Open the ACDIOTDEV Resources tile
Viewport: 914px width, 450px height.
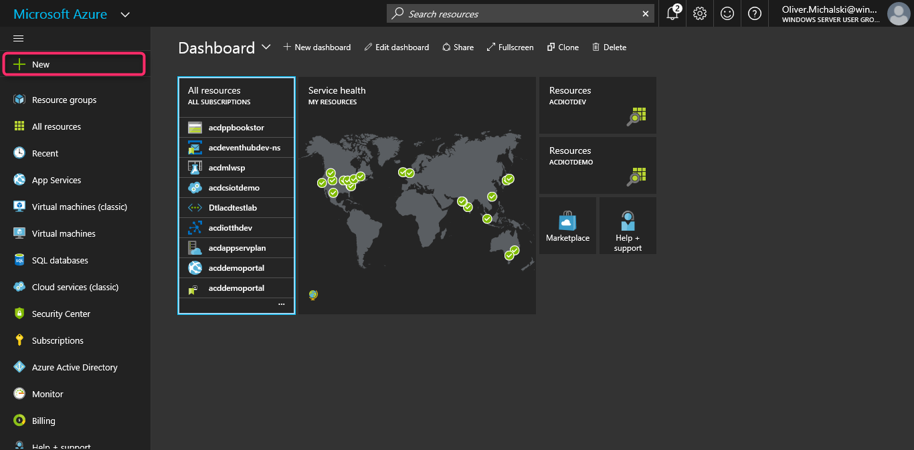point(598,105)
